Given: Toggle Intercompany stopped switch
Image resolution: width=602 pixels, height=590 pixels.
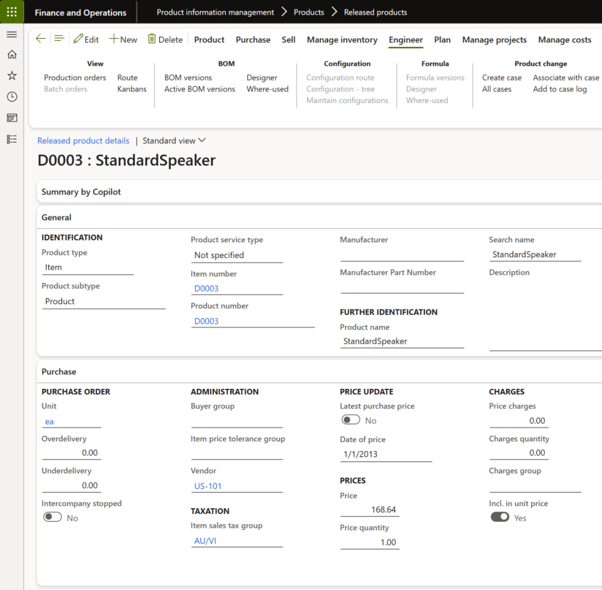Looking at the screenshot, I should (x=52, y=517).
